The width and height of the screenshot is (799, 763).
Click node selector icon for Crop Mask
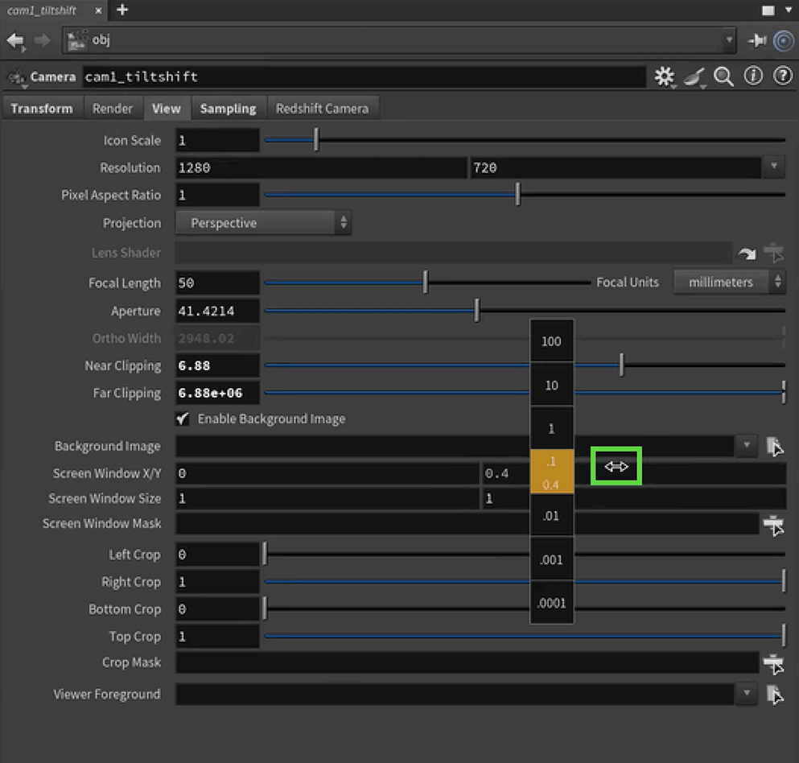773,663
